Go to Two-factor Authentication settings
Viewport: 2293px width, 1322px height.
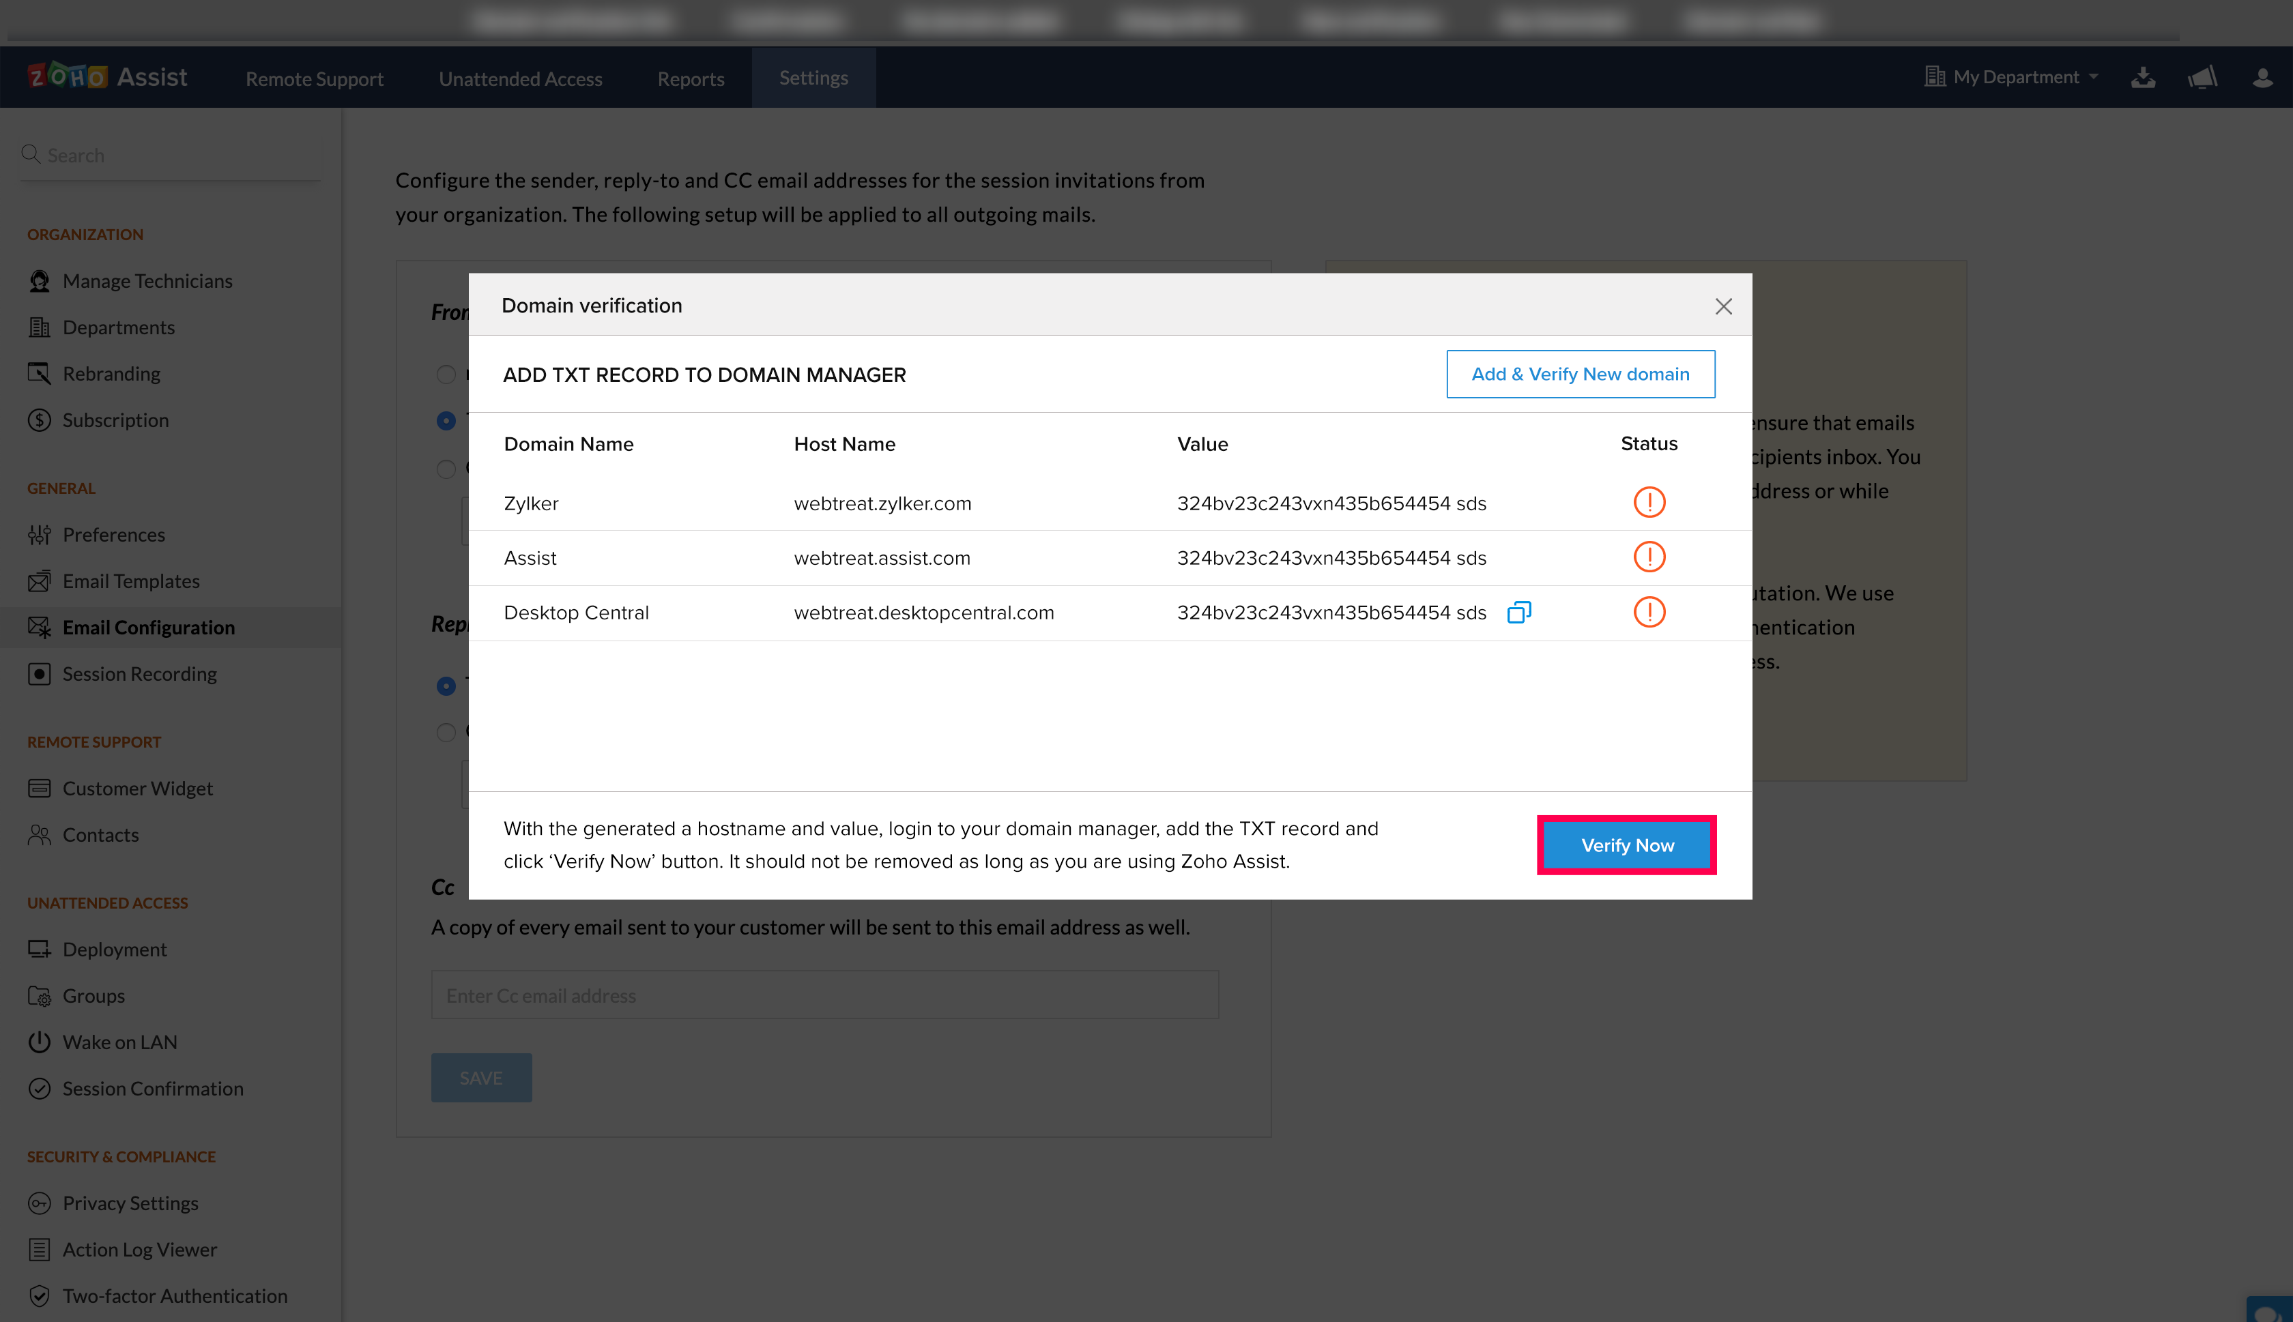174,1295
